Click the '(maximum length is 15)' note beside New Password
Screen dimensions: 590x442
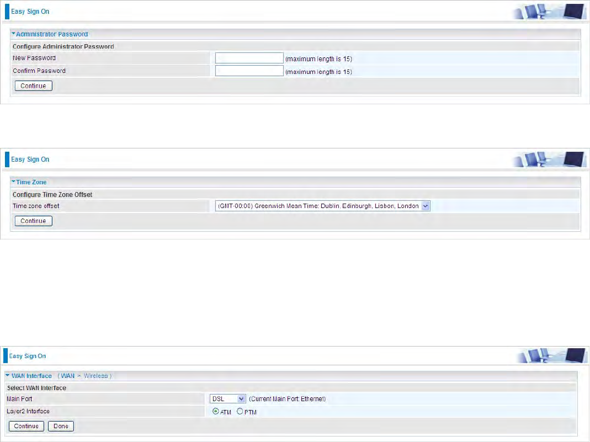(318, 59)
